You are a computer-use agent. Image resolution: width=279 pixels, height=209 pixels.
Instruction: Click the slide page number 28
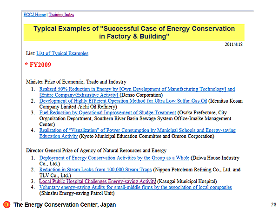click(274, 204)
